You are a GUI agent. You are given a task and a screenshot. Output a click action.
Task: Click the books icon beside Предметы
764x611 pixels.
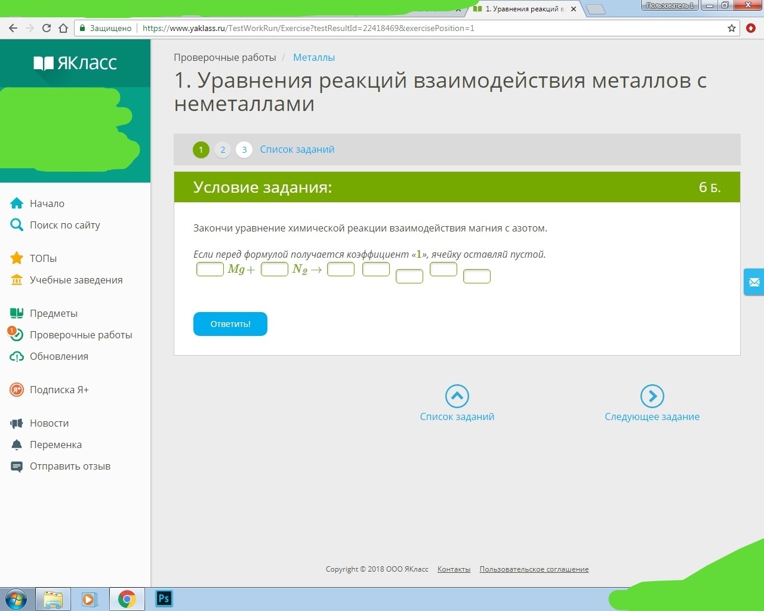[x=17, y=313]
